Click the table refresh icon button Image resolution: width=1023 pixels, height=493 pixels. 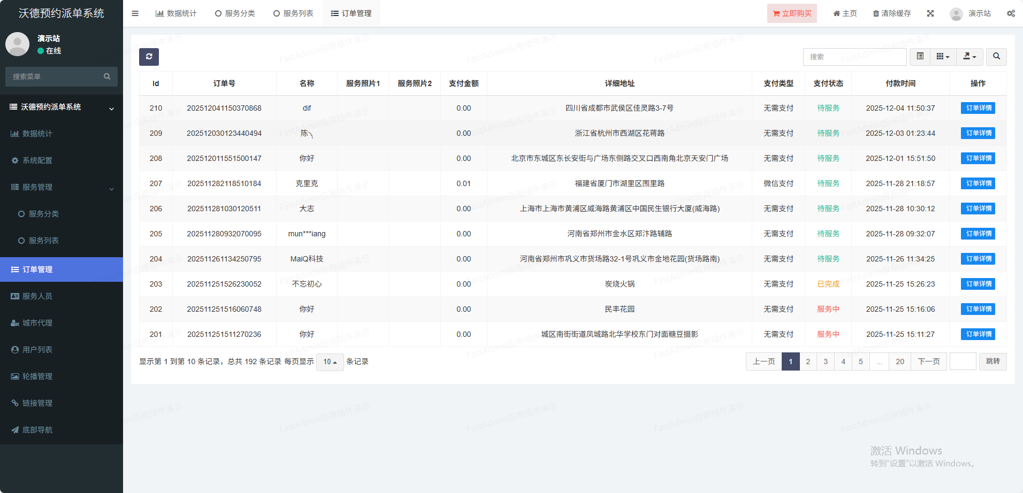tap(149, 57)
